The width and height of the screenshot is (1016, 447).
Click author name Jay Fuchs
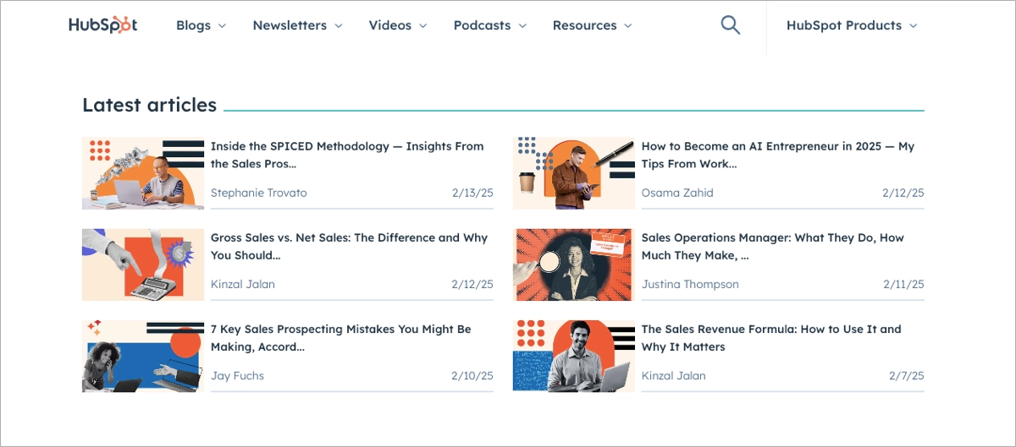[237, 375]
